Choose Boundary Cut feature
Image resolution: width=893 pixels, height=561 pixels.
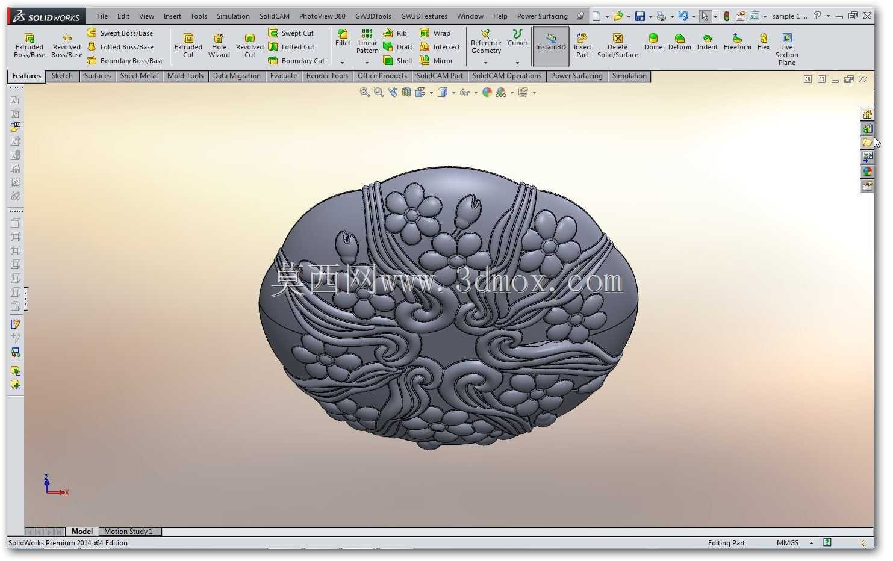(x=297, y=60)
